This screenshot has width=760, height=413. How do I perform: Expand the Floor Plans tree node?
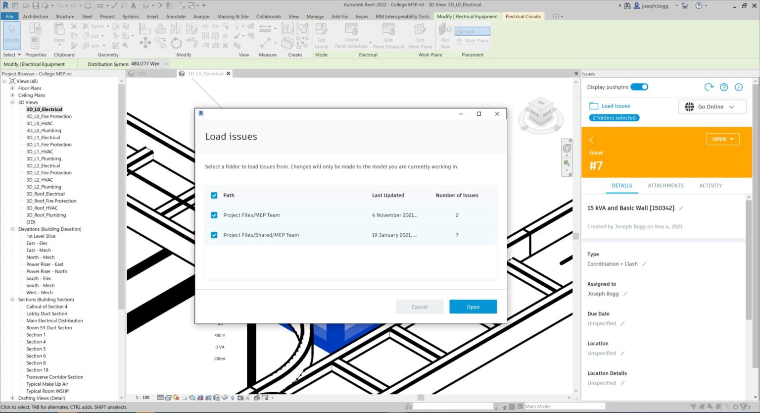[12, 88]
